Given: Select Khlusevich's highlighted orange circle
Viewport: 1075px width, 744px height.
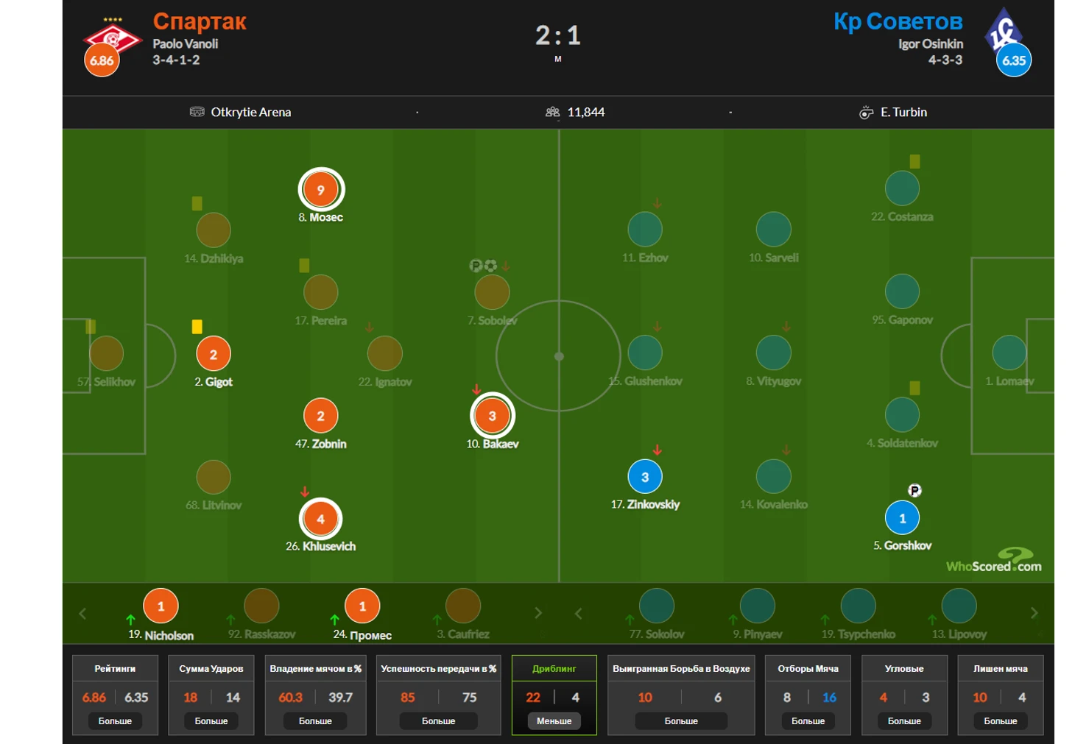Looking at the screenshot, I should pos(320,519).
